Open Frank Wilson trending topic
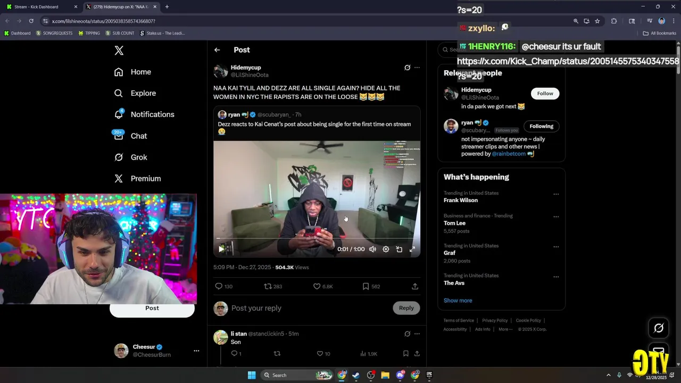 pyautogui.click(x=461, y=201)
